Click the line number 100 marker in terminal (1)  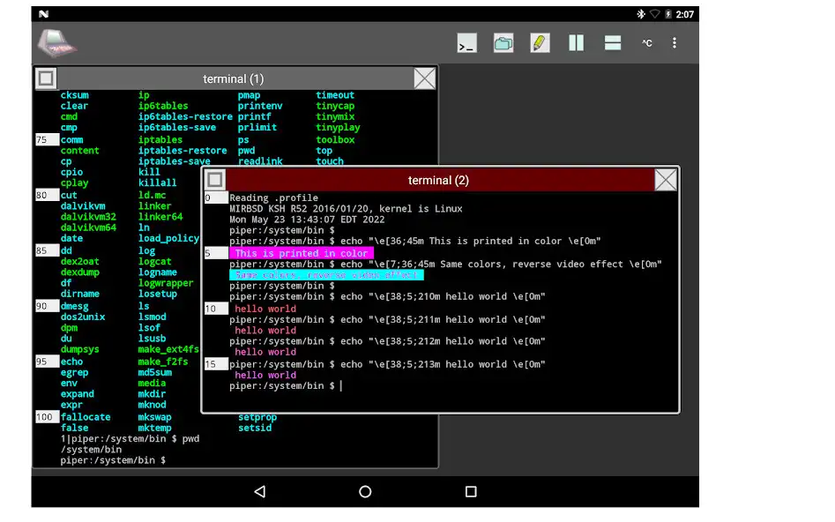[x=47, y=416]
